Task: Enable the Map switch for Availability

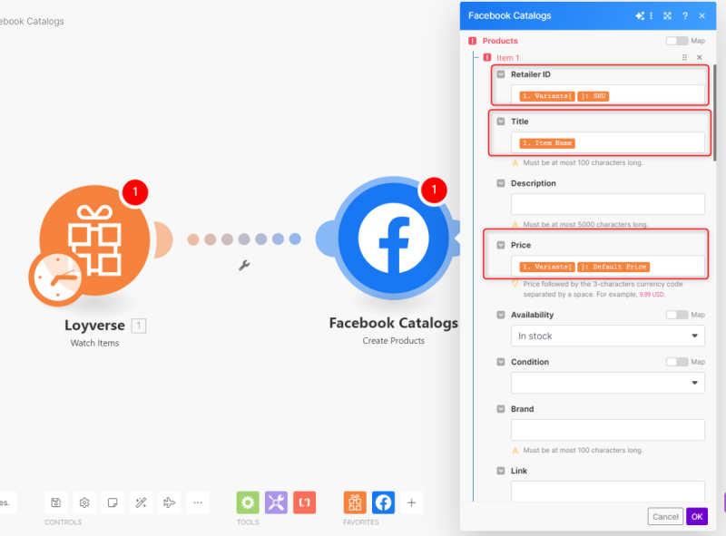Action: pos(676,315)
